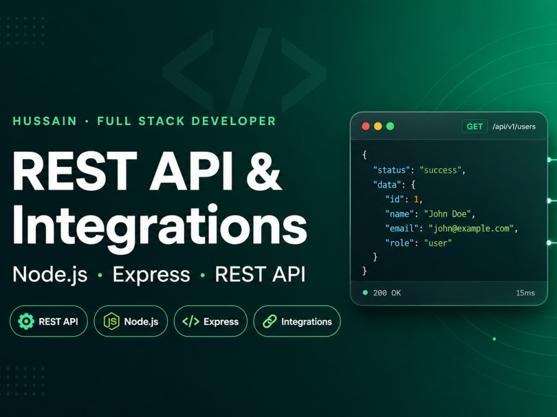
Task: Click the gear icon in REST API pill
Action: [x=26, y=321]
